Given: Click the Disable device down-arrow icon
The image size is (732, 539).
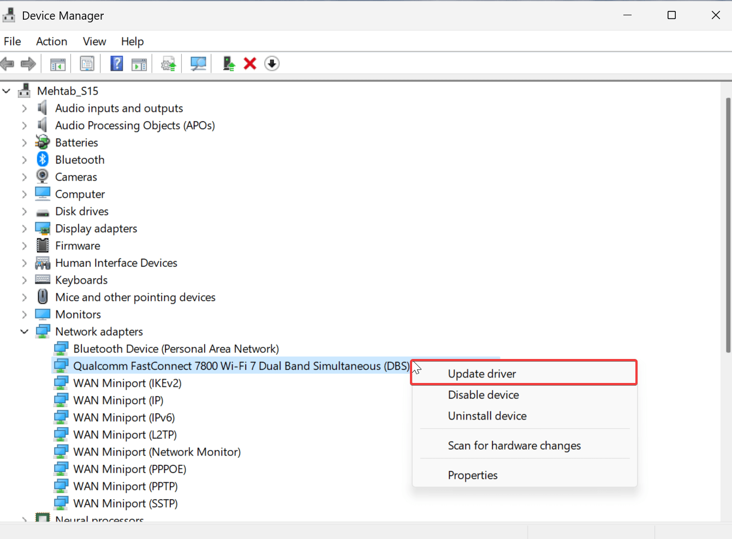Looking at the screenshot, I should click(272, 64).
